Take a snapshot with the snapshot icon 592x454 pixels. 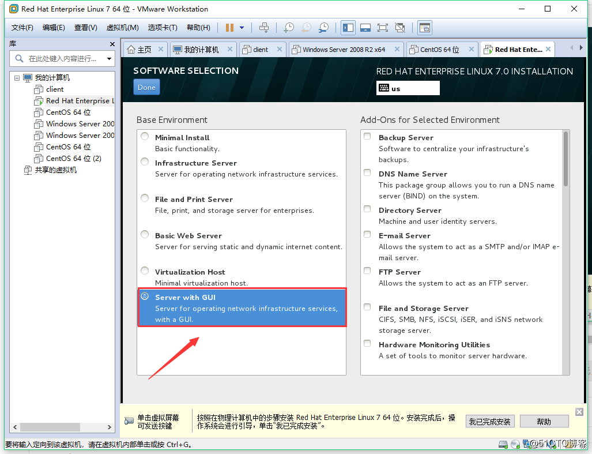tap(289, 28)
